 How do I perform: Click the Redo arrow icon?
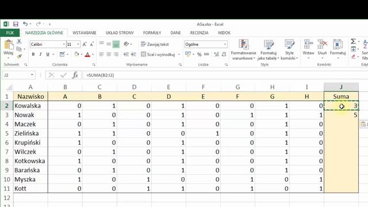[39, 24]
